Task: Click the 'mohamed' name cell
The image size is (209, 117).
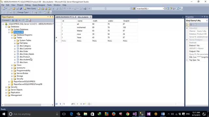Action: [x=81, y=27]
